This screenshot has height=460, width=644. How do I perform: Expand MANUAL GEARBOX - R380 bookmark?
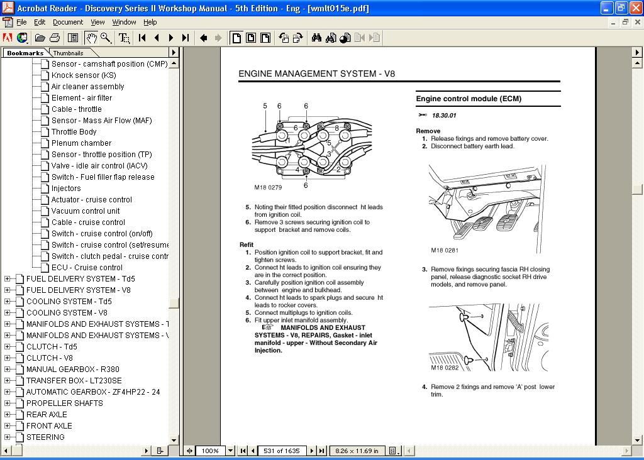click(x=7, y=370)
